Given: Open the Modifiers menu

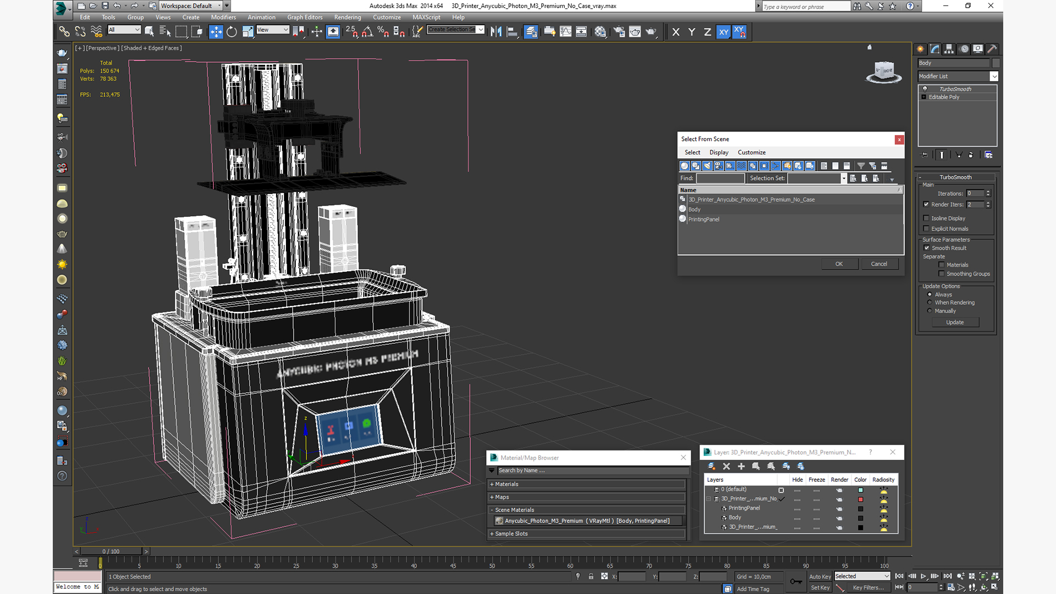Looking at the screenshot, I should tap(223, 18).
